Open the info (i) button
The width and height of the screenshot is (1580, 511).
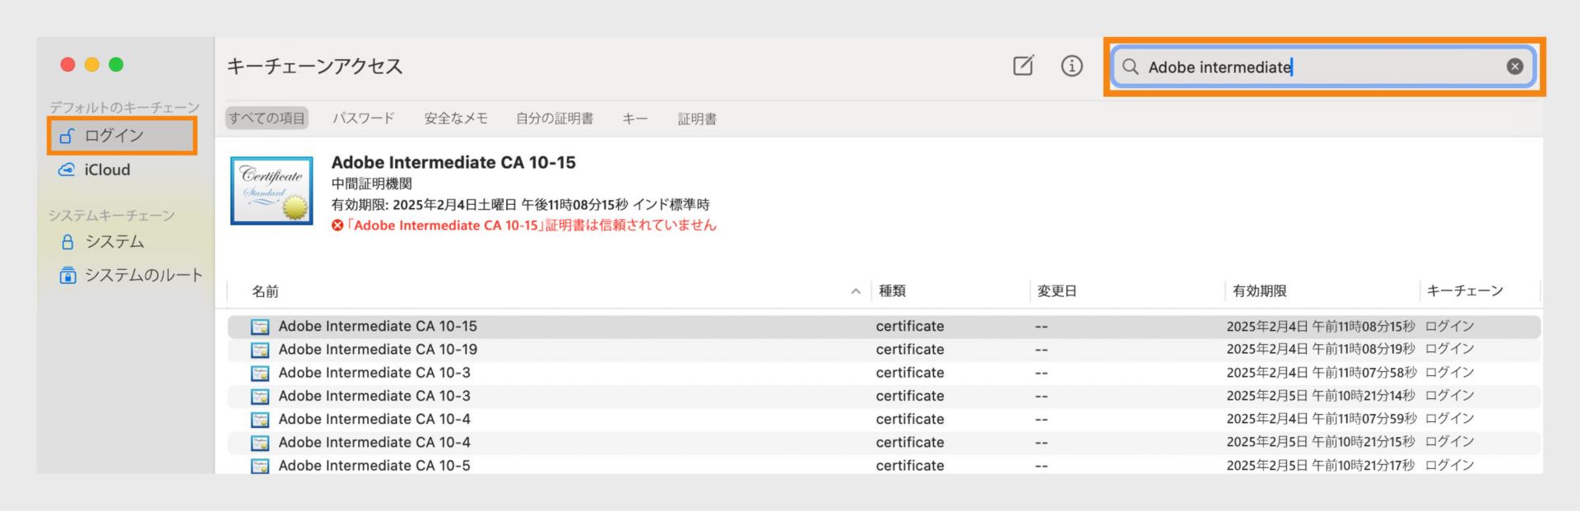[1071, 66]
